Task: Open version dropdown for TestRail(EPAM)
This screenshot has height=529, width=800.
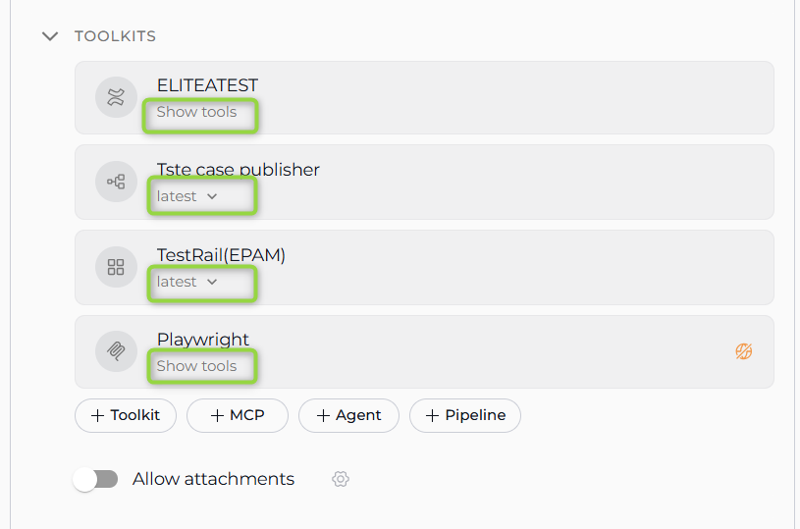Action: [187, 282]
